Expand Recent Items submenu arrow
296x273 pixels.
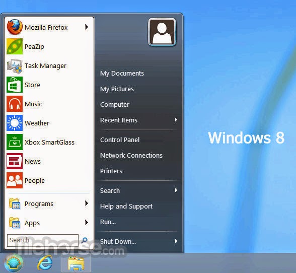(x=176, y=120)
